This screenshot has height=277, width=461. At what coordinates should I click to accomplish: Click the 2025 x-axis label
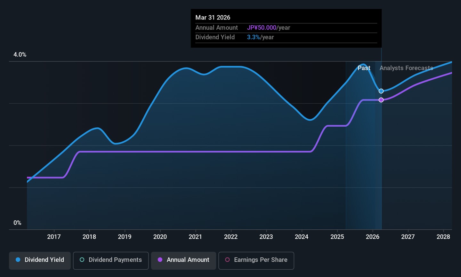click(337, 237)
